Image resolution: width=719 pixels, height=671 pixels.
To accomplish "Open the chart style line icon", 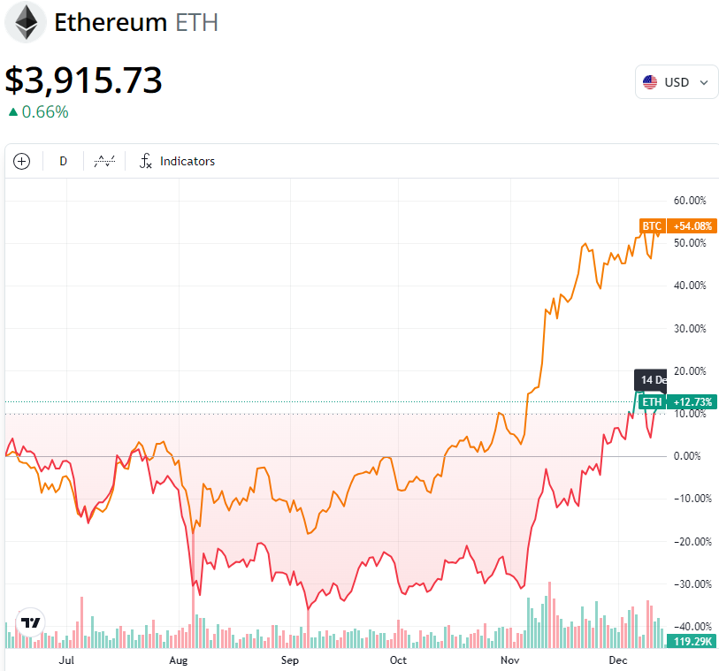I will coord(105,161).
